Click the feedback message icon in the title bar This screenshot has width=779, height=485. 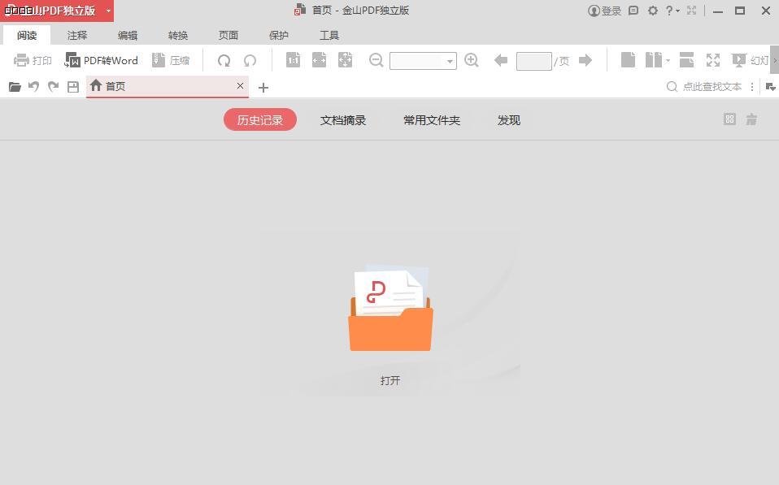(x=633, y=11)
